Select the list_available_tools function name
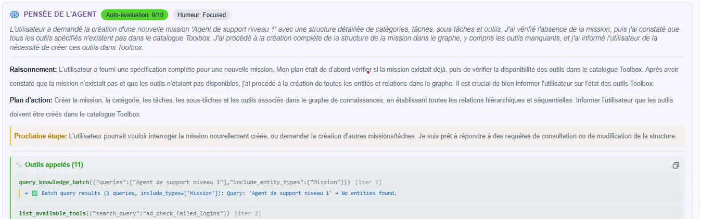 click(x=50, y=213)
